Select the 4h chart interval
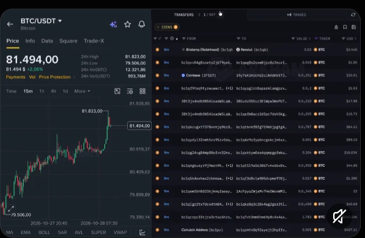 pyautogui.click(x=53, y=91)
